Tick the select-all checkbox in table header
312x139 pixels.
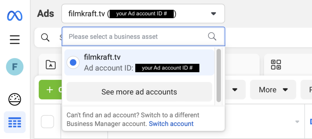pyautogui.click(x=48, y=122)
